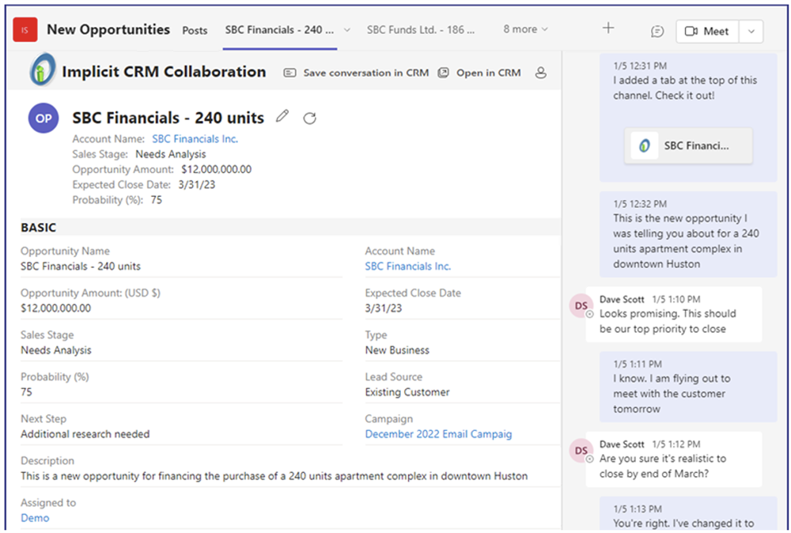Open the December 2022 Email Campaign link
Image resolution: width=791 pixels, height=533 pixels.
(x=438, y=434)
